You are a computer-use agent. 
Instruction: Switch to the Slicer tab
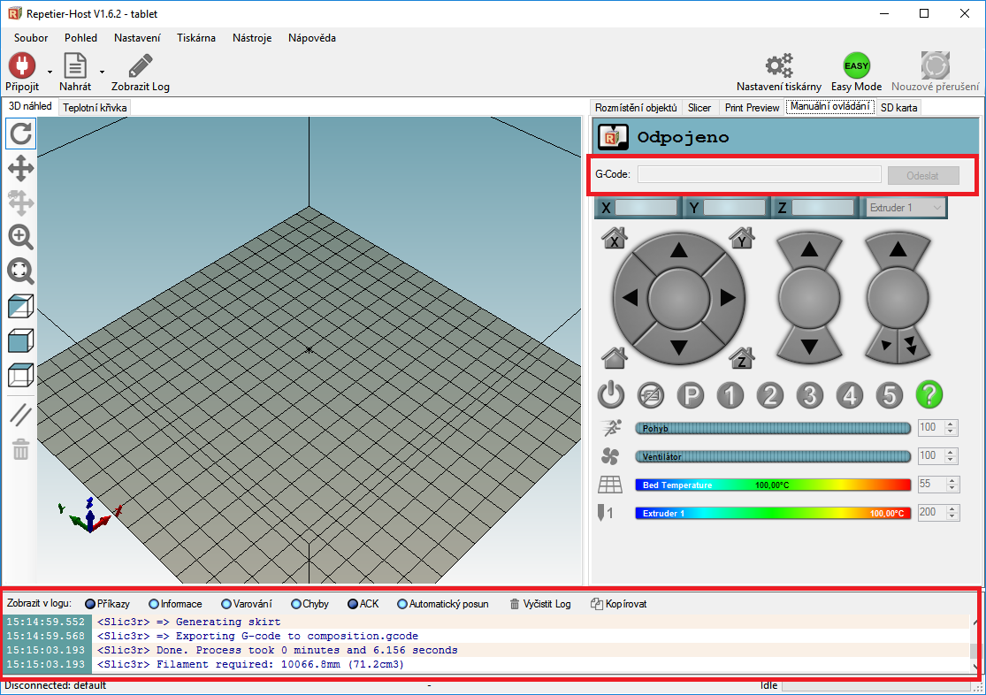pos(699,108)
